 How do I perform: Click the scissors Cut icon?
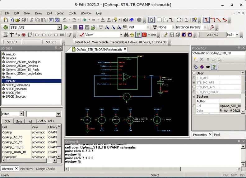[x=31, y=20]
